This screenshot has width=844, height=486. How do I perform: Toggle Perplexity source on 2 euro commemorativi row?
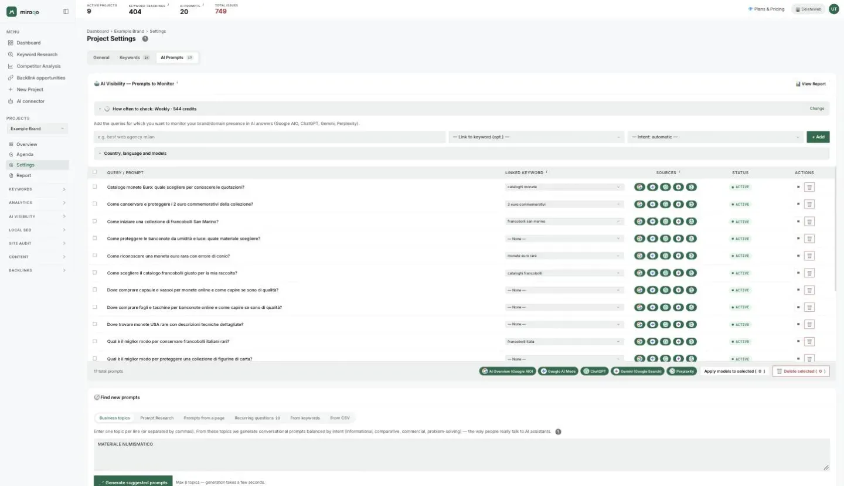click(x=692, y=204)
